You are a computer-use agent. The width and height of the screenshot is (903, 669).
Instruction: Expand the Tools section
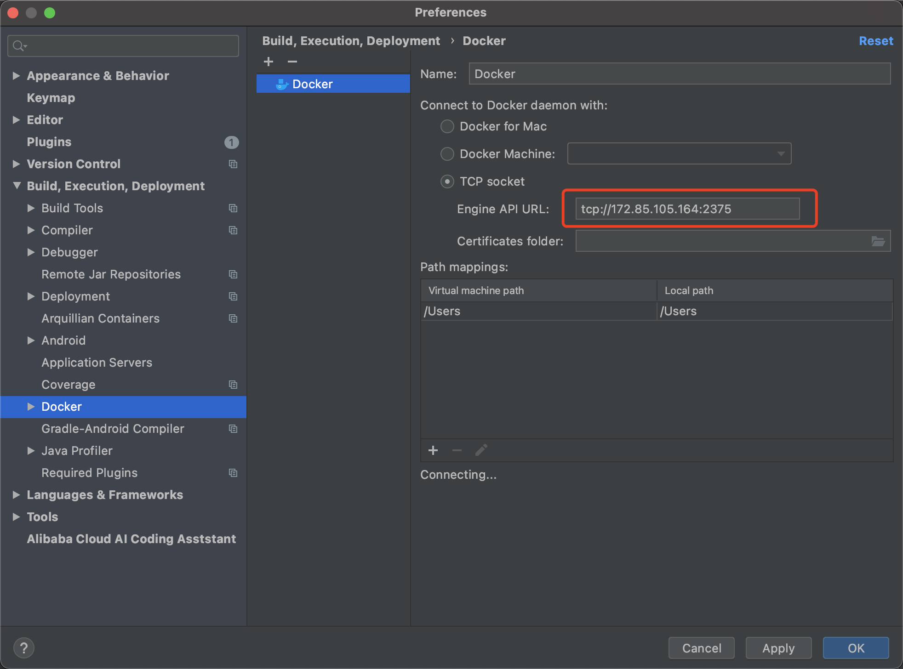tap(16, 517)
